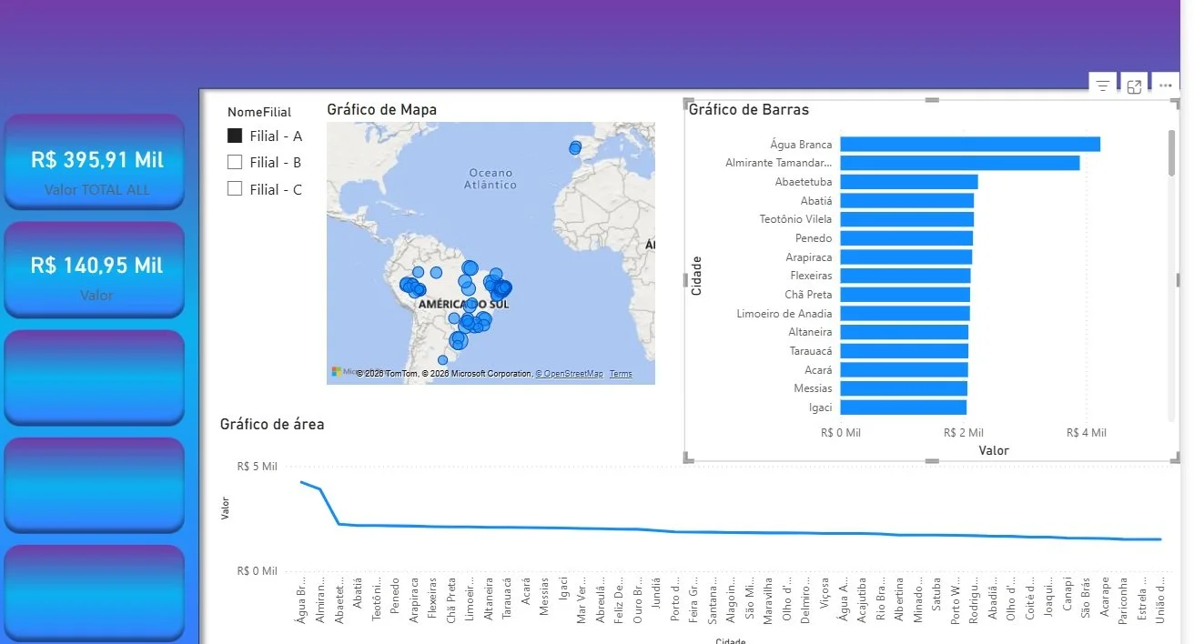Open the filters icon on the bar chart visual
The width and height of the screenshot is (1204, 644).
tap(1102, 86)
